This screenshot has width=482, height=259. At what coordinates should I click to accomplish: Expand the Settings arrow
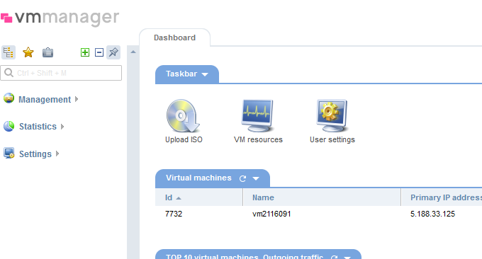[57, 154]
